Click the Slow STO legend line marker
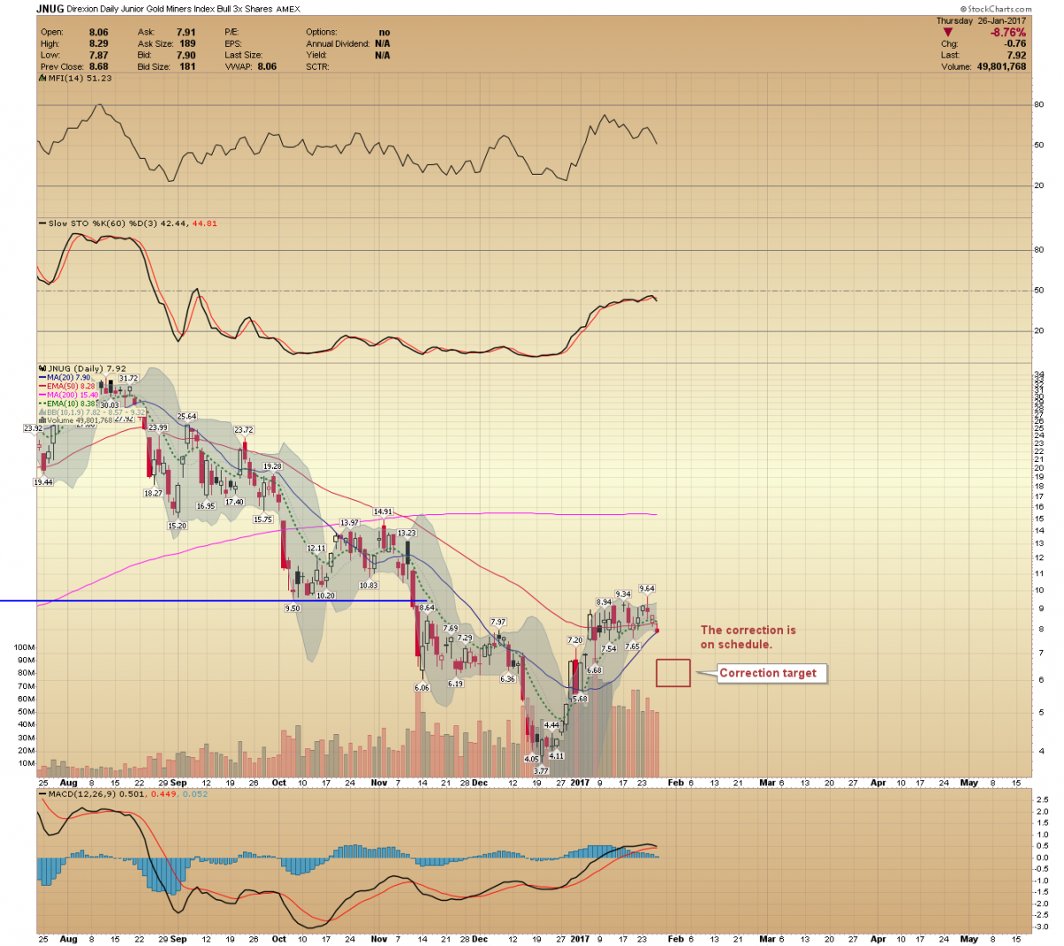Image resolution: width=1064 pixels, height=946 pixels. pos(42,223)
